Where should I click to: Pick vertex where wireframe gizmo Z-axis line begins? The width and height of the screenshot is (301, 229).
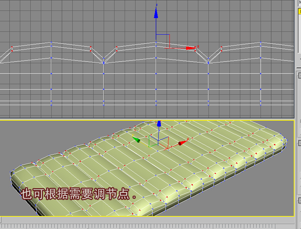click(156, 42)
